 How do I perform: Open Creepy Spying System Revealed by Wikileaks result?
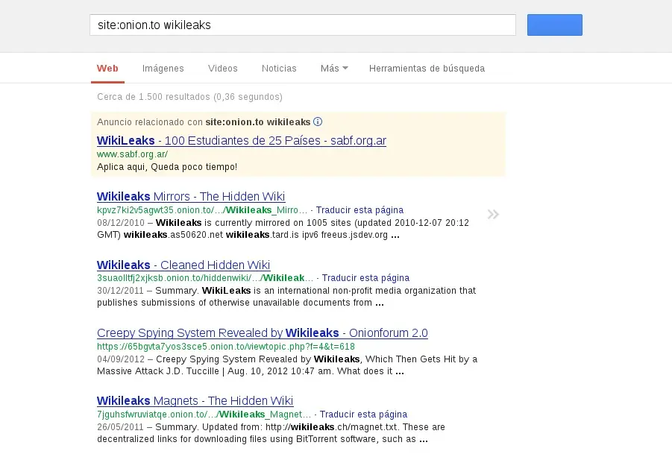tap(263, 332)
